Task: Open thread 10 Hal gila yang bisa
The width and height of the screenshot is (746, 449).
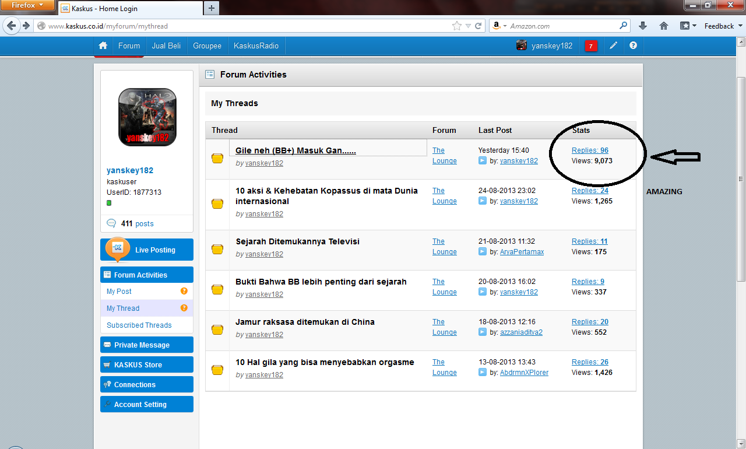Action: tap(325, 362)
